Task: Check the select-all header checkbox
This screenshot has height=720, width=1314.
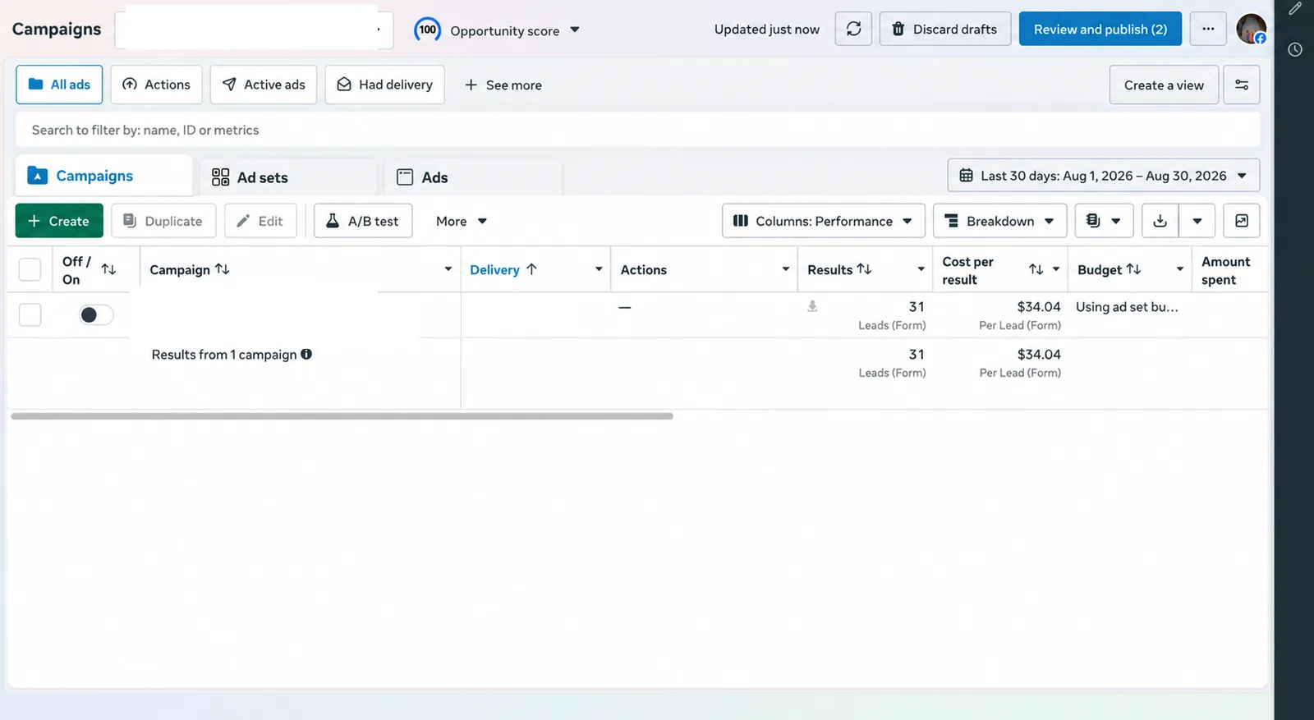Action: click(30, 269)
